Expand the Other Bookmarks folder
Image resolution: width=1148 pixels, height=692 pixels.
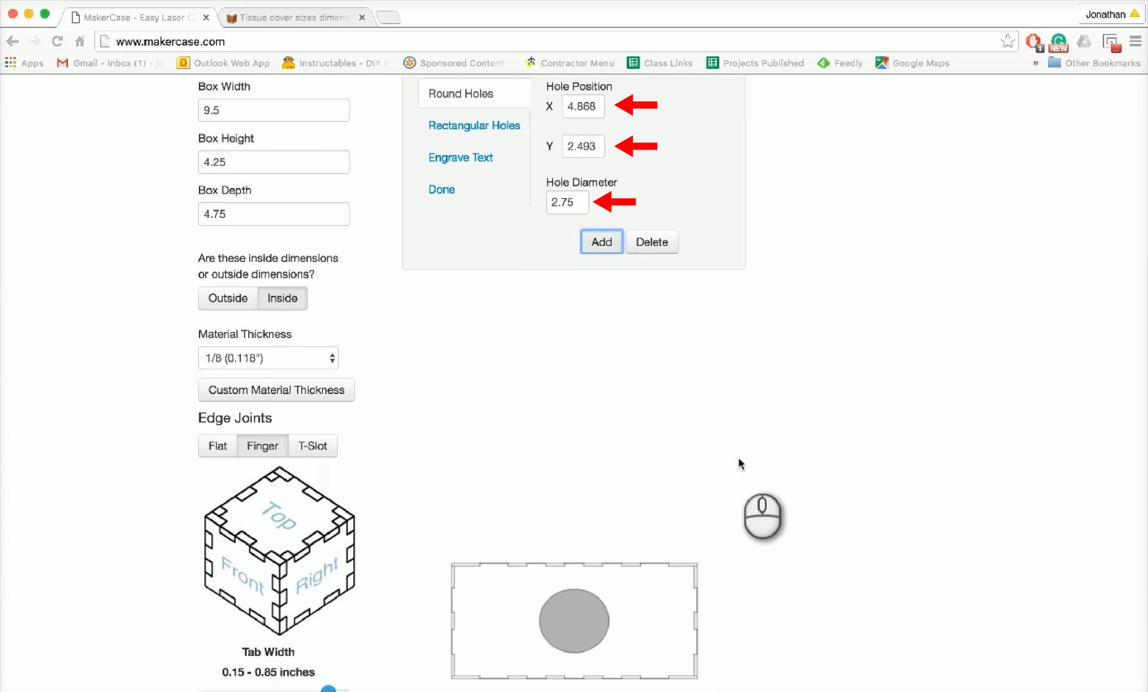1094,63
